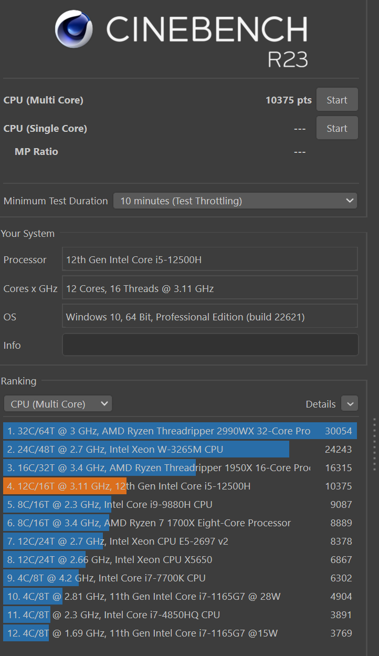Start the CPU Single Core test

click(x=337, y=128)
